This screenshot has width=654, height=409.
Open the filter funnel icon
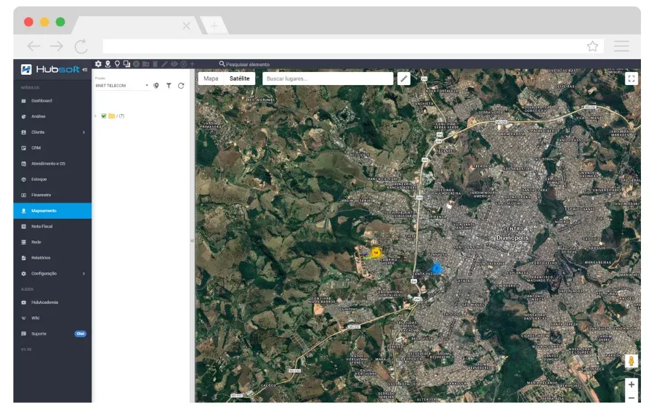pyautogui.click(x=169, y=86)
